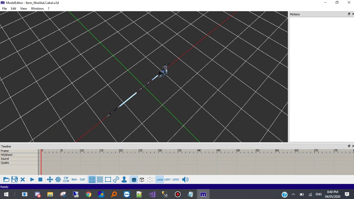This screenshot has height=199, width=354.
Task: Select LOD0 level of detail
Action: point(160,180)
